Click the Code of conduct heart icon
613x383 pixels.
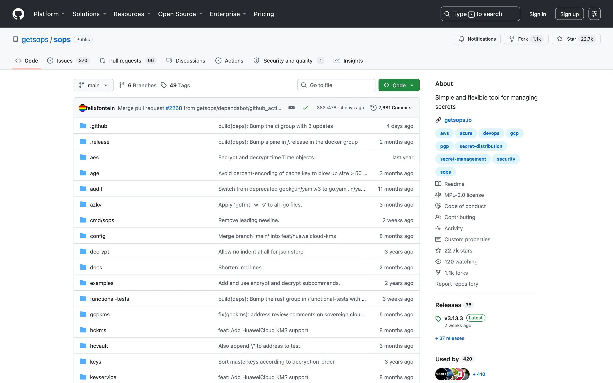click(x=438, y=206)
